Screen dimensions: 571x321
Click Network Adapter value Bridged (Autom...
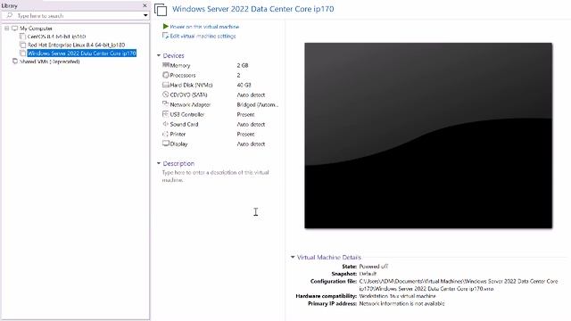click(x=258, y=104)
